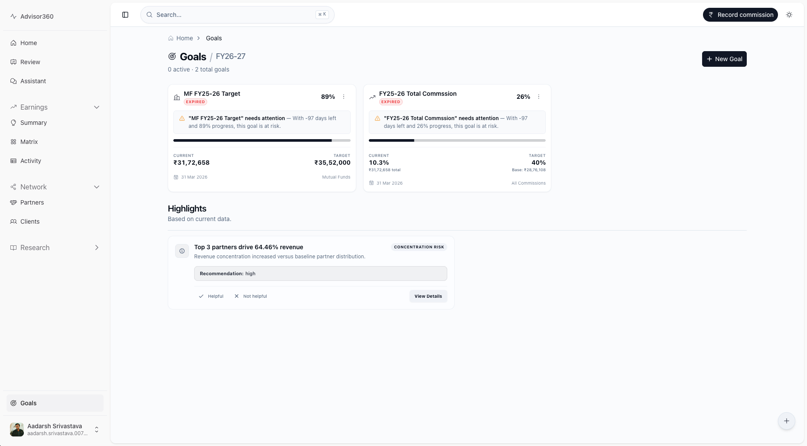Open Clients under Network
807x446 pixels.
click(55, 221)
